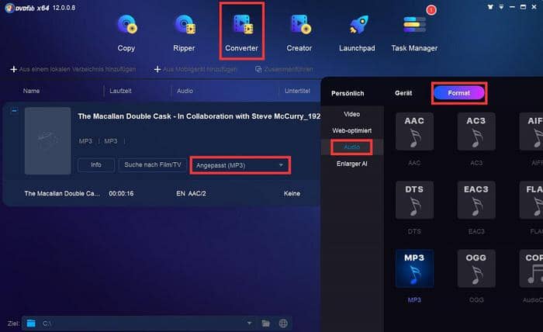Screen dimensions: 543x332
Task: Select the MP3 format tile
Action: pyautogui.click(x=414, y=268)
